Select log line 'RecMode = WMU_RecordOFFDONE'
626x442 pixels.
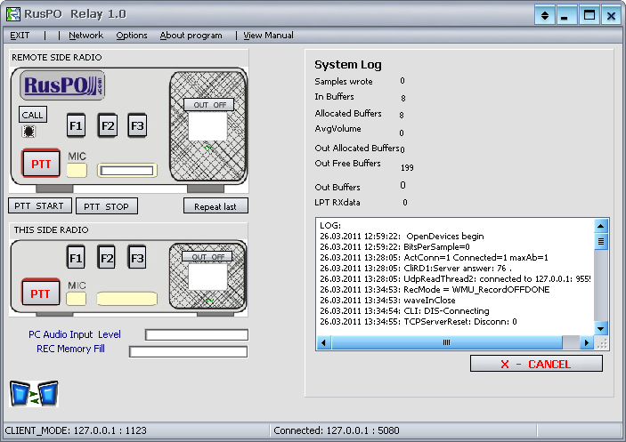[x=435, y=289]
